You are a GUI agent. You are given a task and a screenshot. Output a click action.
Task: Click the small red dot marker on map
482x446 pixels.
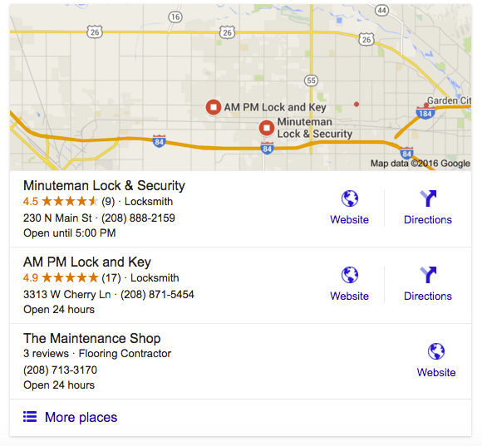357,104
